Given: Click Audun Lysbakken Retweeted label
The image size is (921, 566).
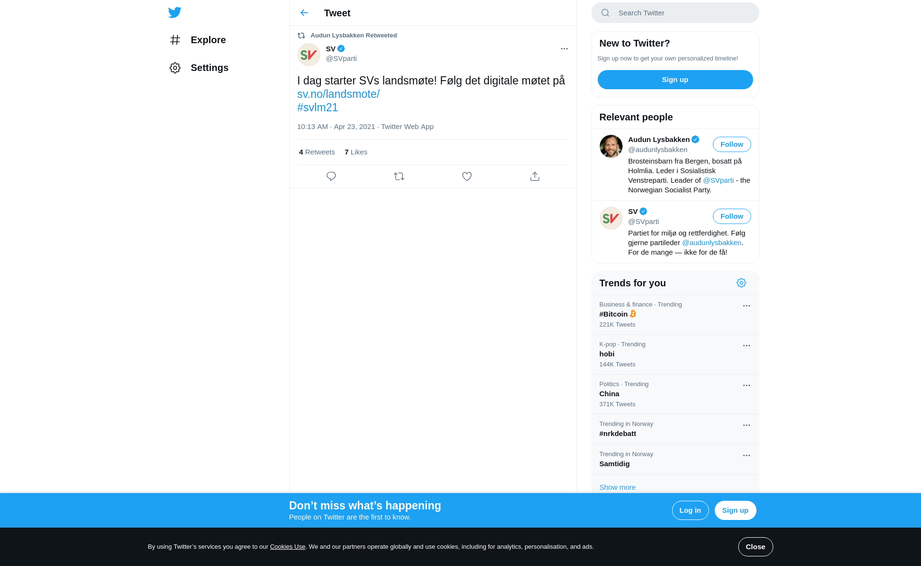Looking at the screenshot, I should coord(354,35).
